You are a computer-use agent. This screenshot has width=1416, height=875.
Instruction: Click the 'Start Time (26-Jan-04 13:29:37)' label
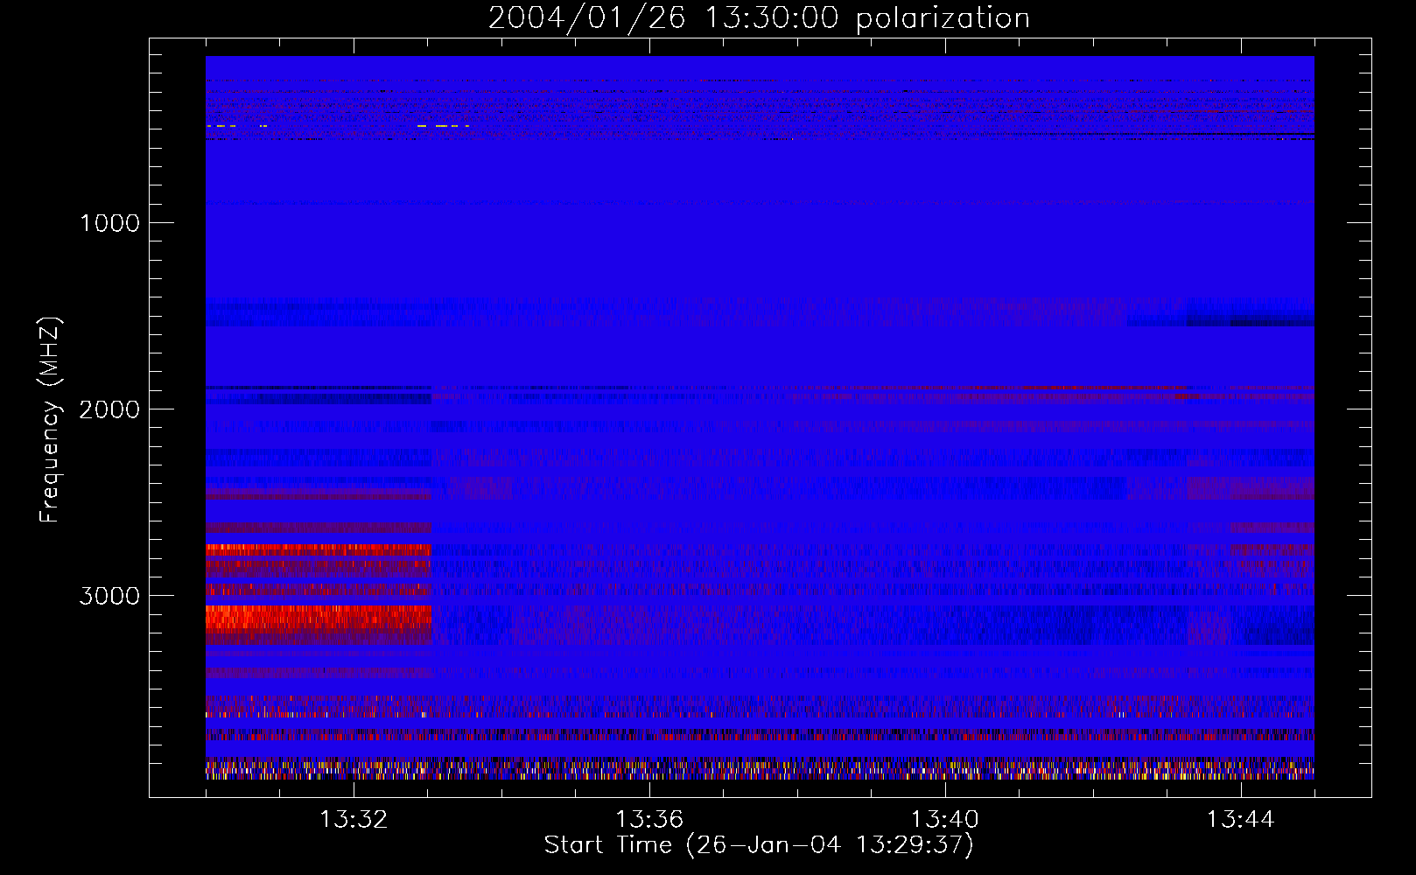click(x=759, y=845)
